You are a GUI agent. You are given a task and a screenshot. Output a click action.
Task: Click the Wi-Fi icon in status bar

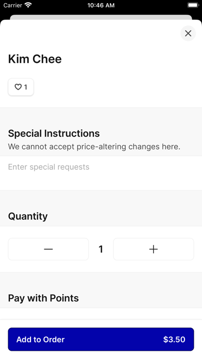click(28, 5)
